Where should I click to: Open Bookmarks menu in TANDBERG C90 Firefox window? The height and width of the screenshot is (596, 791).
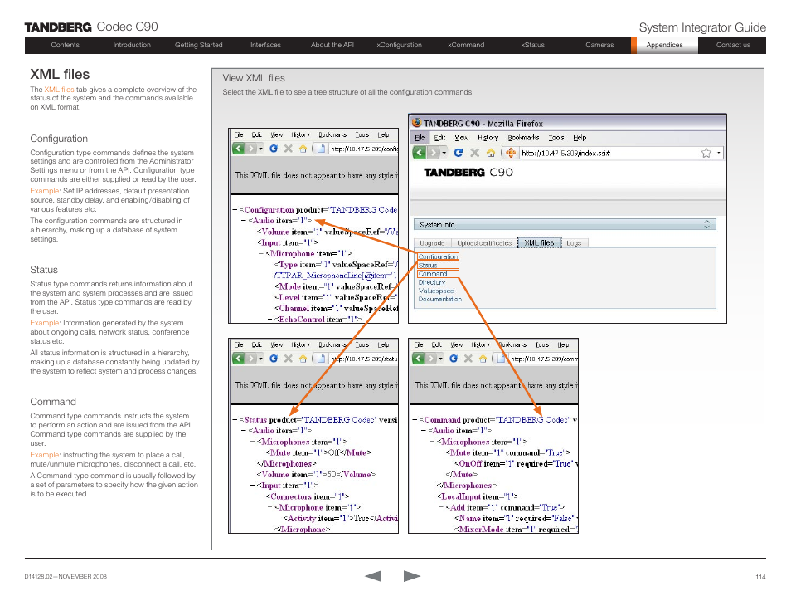523,138
